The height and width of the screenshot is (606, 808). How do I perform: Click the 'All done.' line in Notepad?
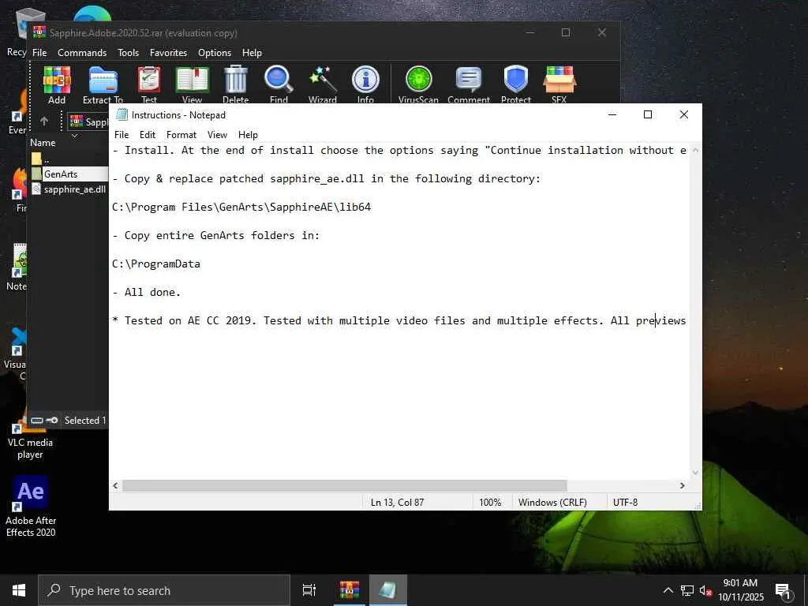(x=146, y=292)
